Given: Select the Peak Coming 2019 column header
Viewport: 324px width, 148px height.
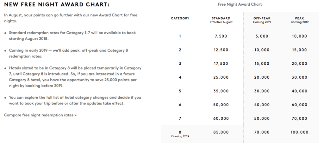Looking at the screenshot, I should tap(299, 20).
